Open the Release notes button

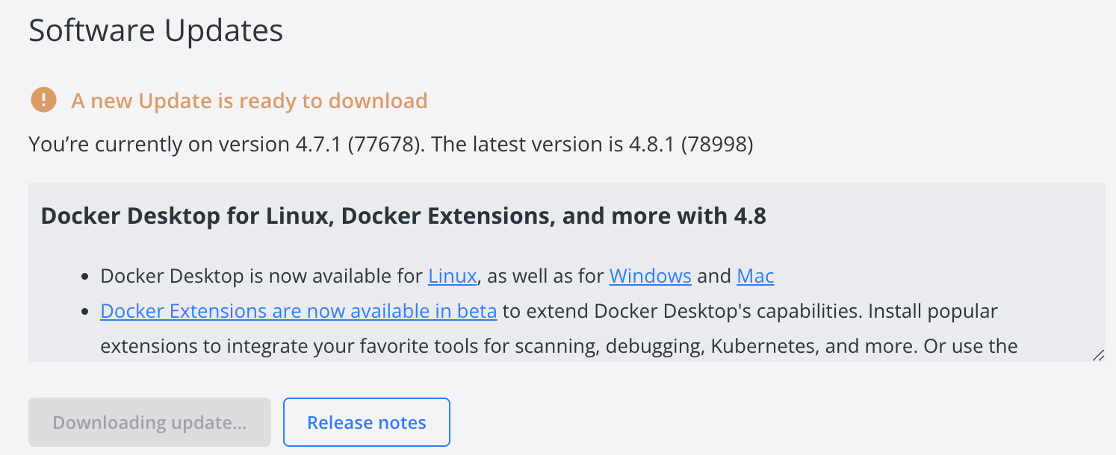[366, 422]
